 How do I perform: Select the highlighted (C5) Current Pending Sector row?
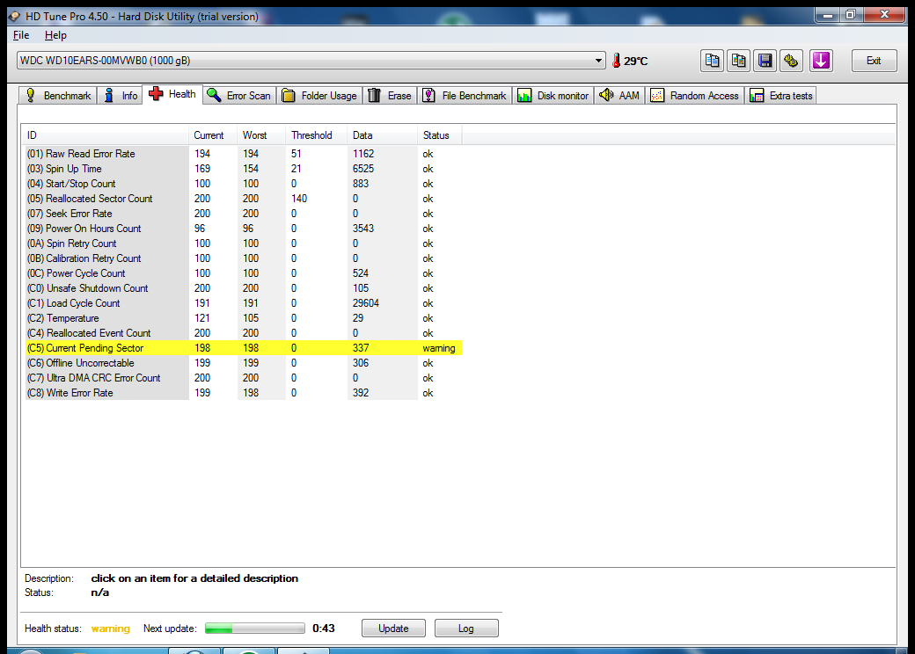[243, 348]
